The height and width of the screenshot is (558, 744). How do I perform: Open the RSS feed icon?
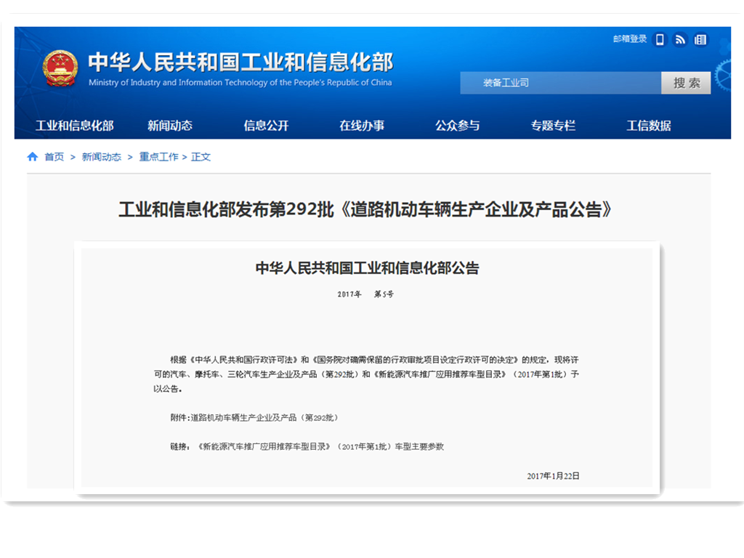(680, 40)
